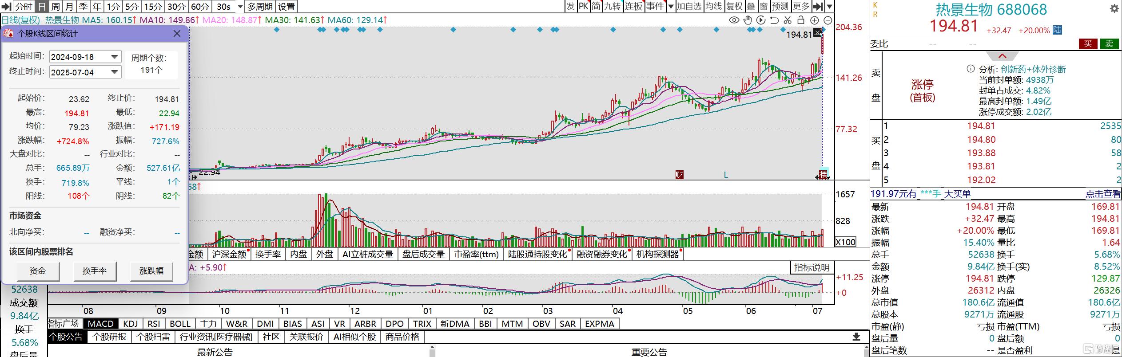The image size is (1122, 357).
Task: Open the 起始时间 start date dropdown
Action: pyautogui.click(x=115, y=57)
